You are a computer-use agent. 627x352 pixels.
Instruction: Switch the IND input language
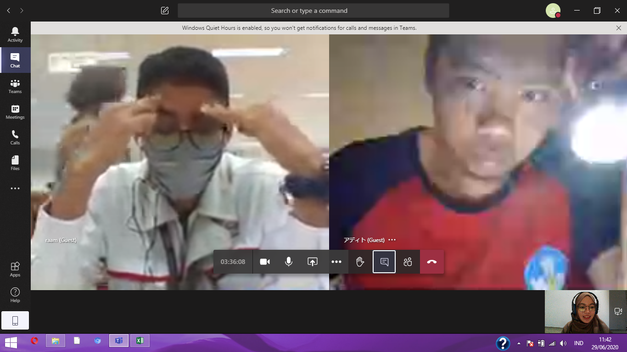579,343
